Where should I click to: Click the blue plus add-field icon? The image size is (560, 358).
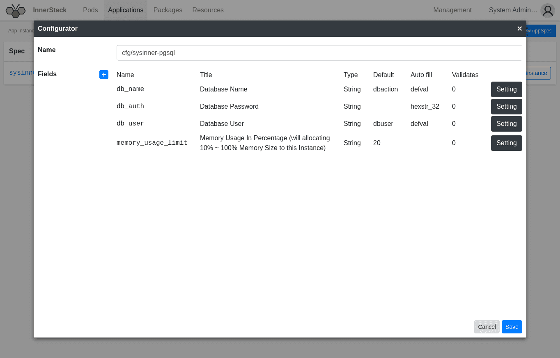pyautogui.click(x=104, y=75)
